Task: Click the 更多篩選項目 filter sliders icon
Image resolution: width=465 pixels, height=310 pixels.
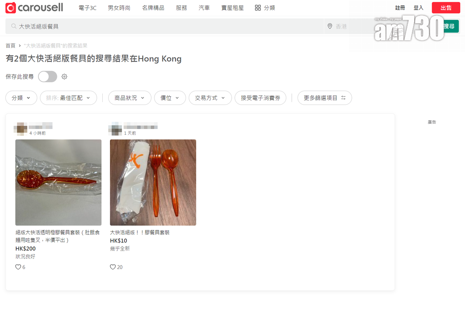Action: point(343,98)
